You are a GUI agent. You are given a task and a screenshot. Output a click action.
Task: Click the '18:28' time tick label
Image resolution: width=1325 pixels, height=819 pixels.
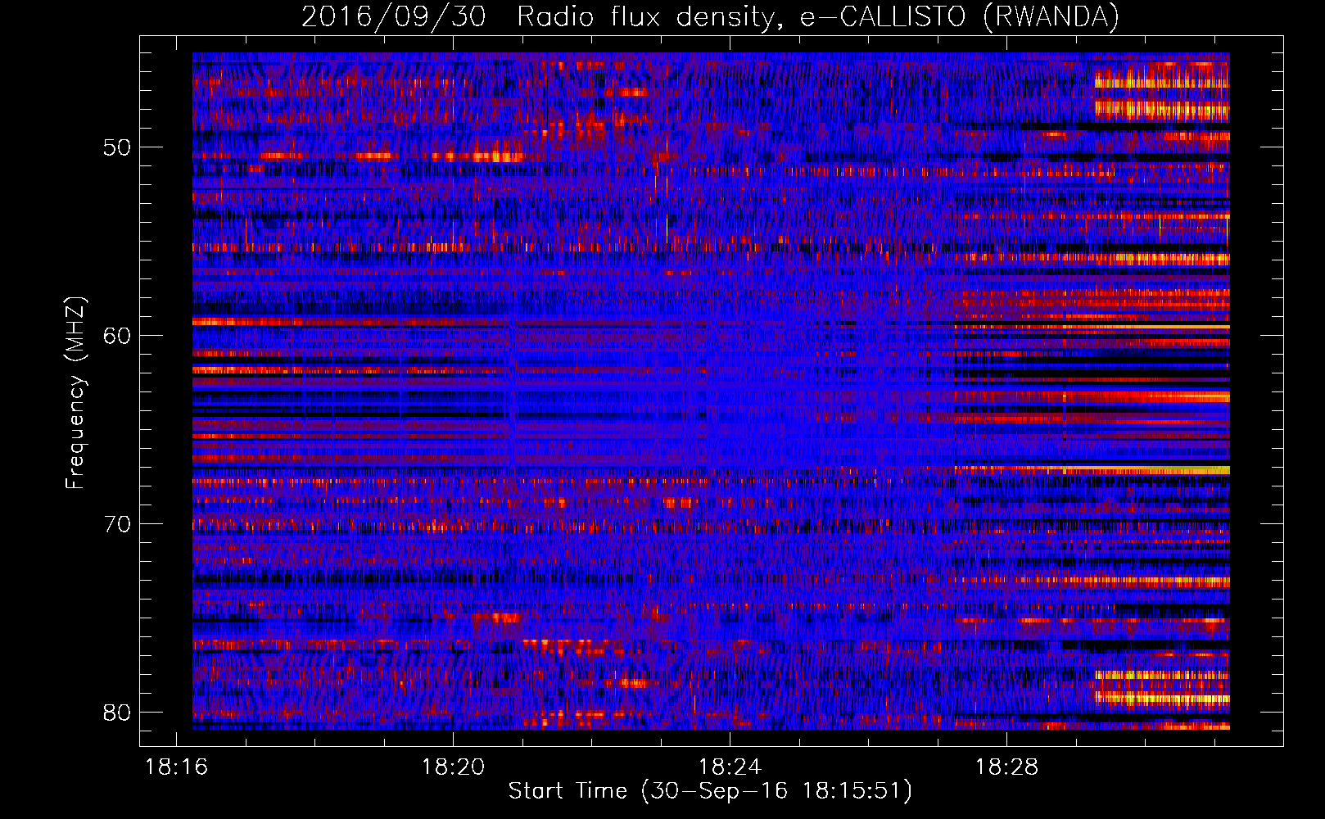1006,767
